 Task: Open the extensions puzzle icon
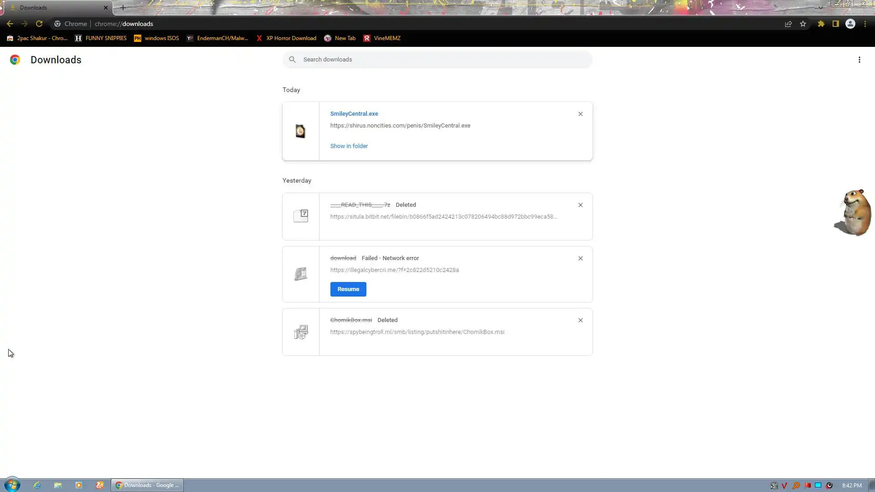[x=821, y=24]
